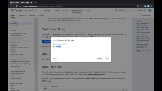Reload the page with the refresh icon
Image resolution: width=162 pixels, height=91 pixels.
[17, 6]
